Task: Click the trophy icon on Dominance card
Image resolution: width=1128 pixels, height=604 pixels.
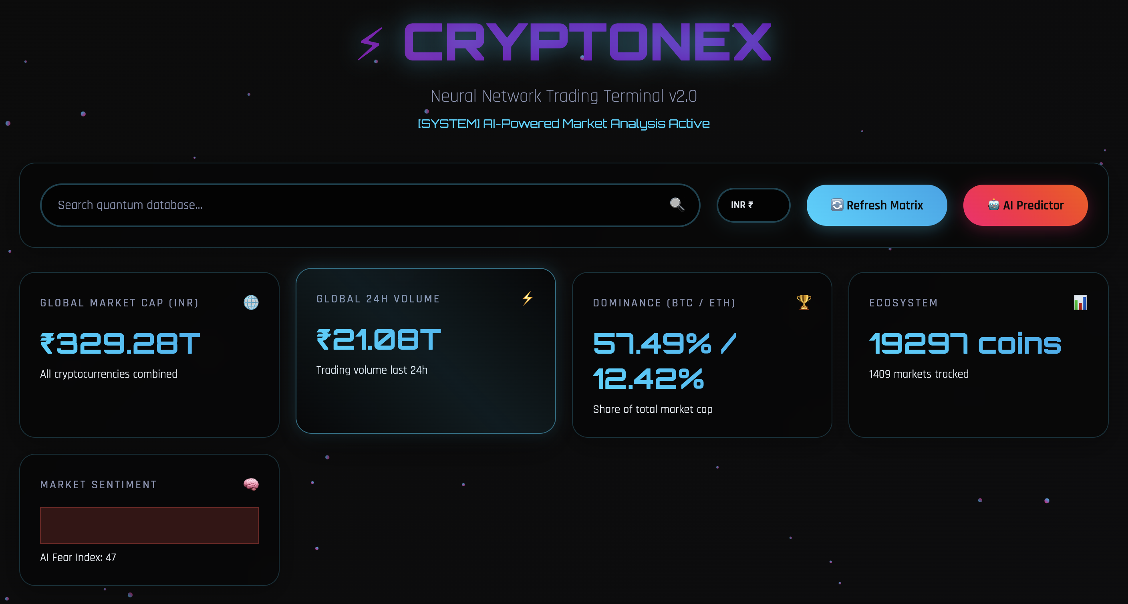Action: click(x=804, y=303)
